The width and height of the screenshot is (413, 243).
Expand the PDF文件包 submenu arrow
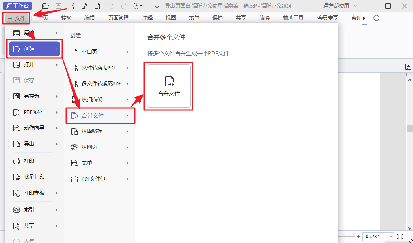pos(128,179)
